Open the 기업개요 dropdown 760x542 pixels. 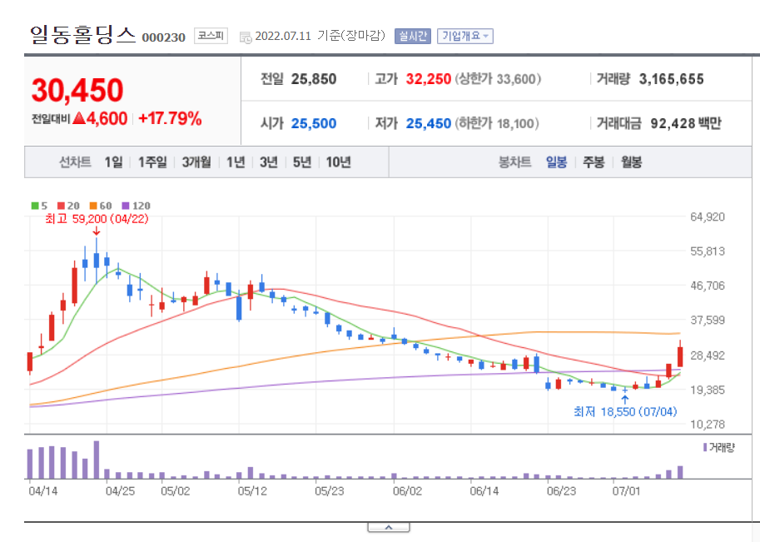464,36
